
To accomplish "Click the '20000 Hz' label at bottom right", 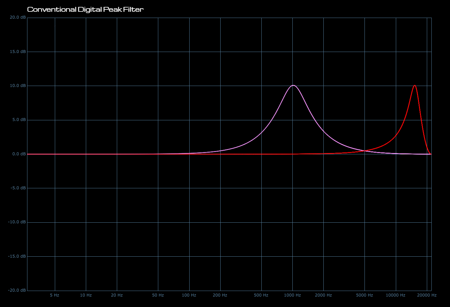I will point(427,295).
